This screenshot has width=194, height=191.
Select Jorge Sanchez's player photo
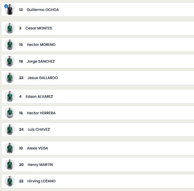10,61
